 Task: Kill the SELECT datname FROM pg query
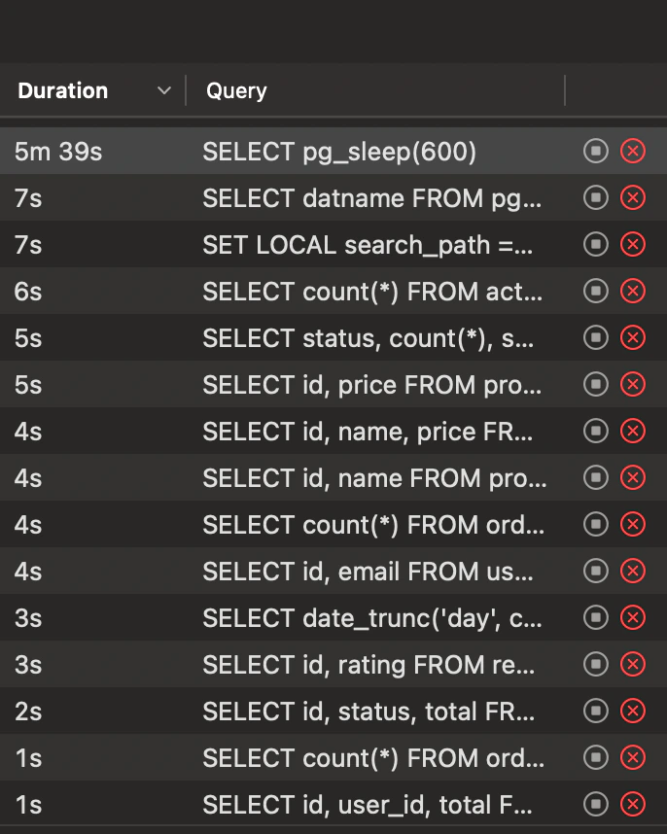pyautogui.click(x=633, y=198)
